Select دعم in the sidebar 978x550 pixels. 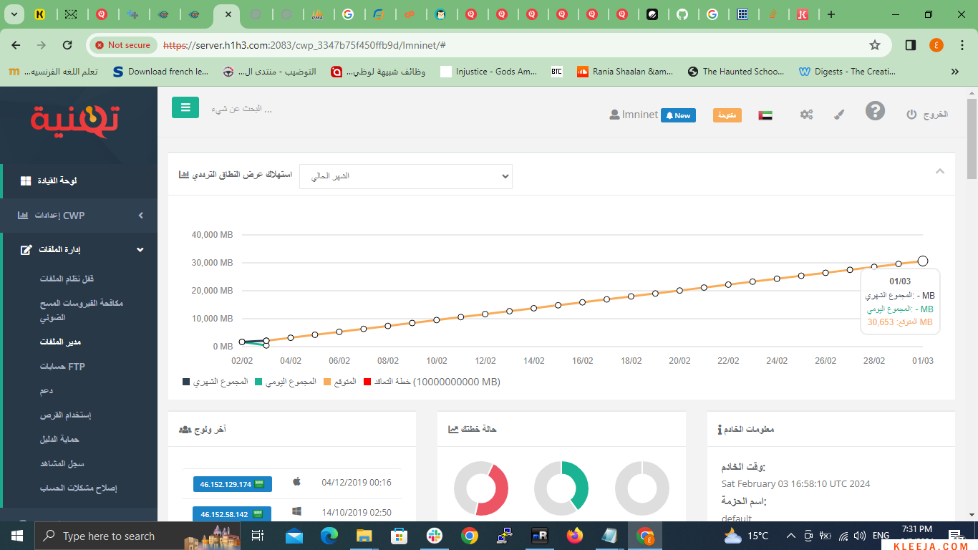click(x=47, y=391)
